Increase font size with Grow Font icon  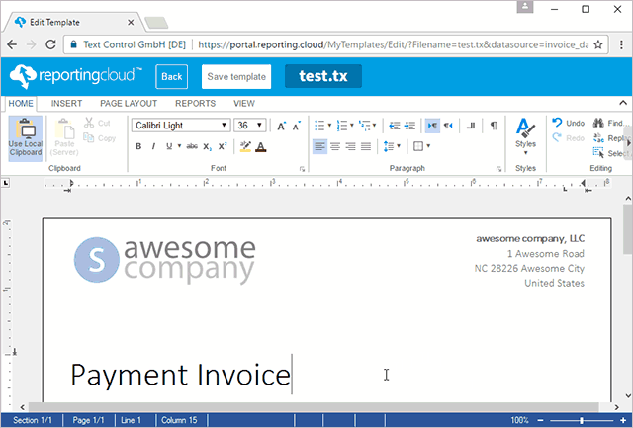281,126
